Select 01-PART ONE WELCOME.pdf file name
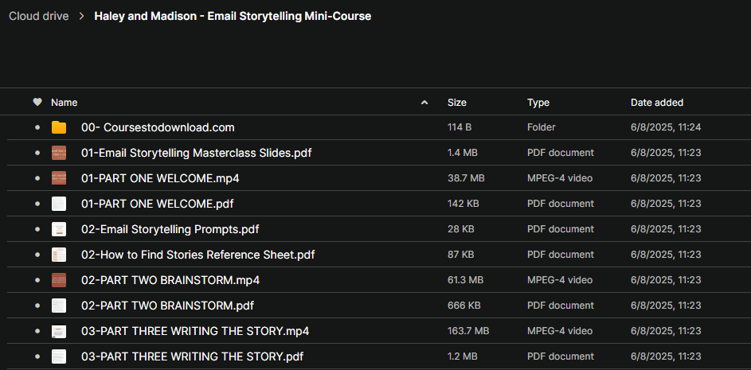Image resolution: width=751 pixels, height=370 pixels. click(158, 204)
